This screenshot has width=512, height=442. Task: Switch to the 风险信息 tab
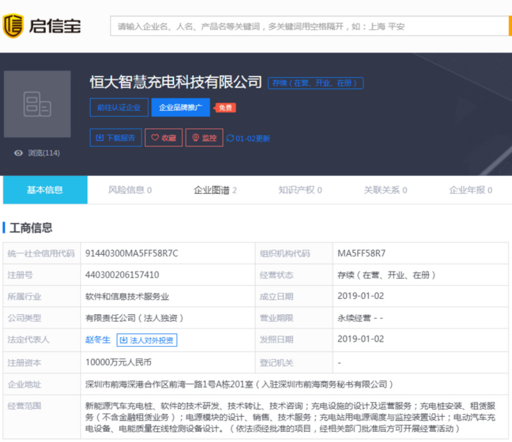(128, 190)
